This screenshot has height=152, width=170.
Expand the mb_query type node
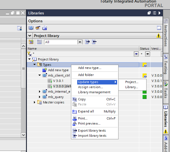click(x=40, y=97)
